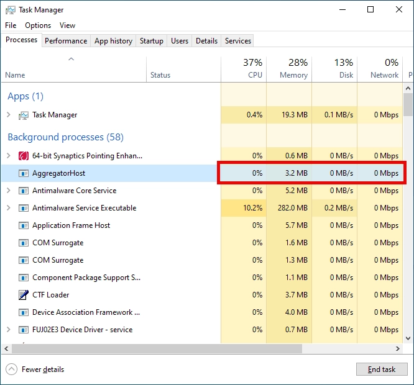414x385 pixels.
Task: Sort by the Name column header
Action: coord(74,69)
